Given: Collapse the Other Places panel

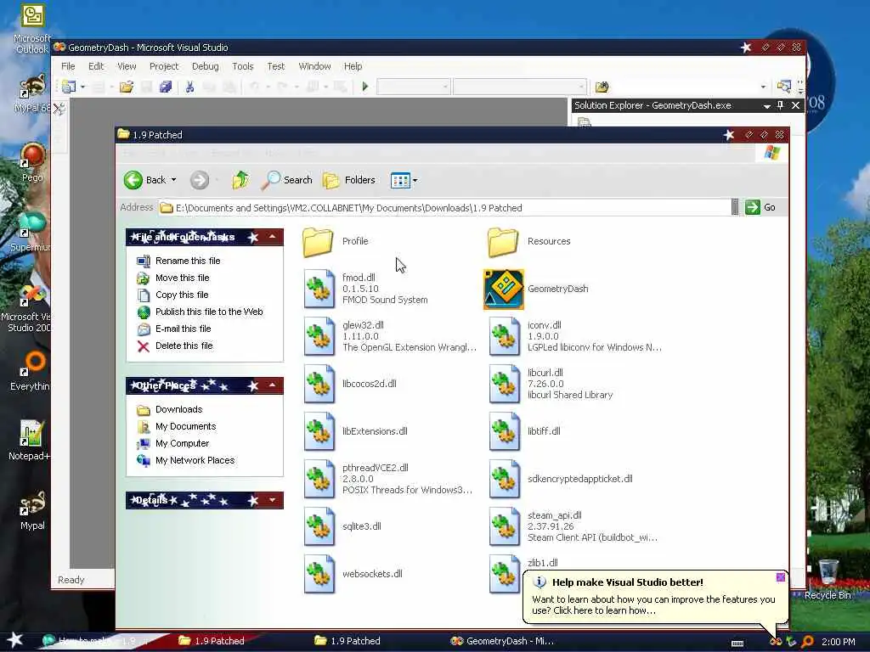Looking at the screenshot, I should (x=272, y=385).
